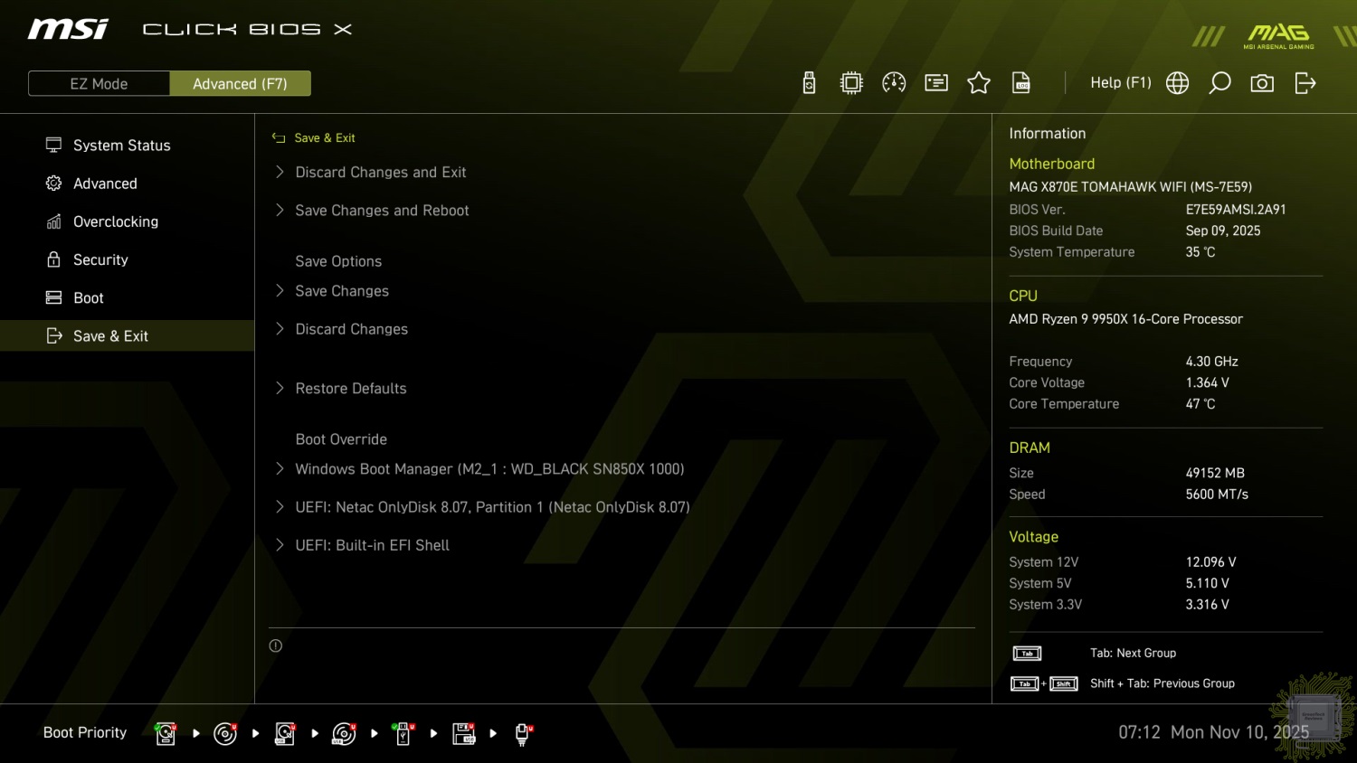Click the globe language icon
The width and height of the screenshot is (1357, 763).
coord(1177,83)
